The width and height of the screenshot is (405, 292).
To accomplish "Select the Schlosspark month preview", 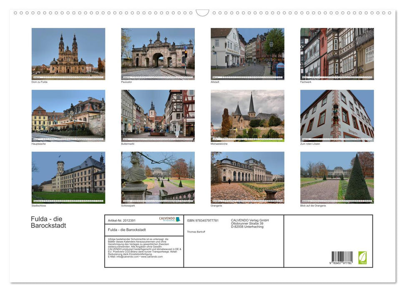I will [158, 177].
